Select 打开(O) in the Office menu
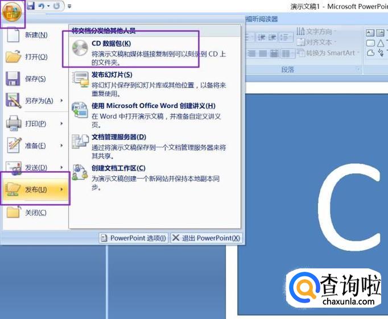The image size is (388, 319). [x=35, y=57]
